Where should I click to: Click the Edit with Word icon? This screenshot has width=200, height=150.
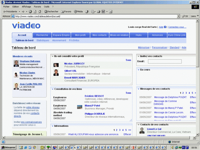click(x=103, y=12)
